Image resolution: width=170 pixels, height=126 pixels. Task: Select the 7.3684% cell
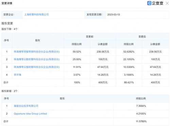tap(141, 106)
